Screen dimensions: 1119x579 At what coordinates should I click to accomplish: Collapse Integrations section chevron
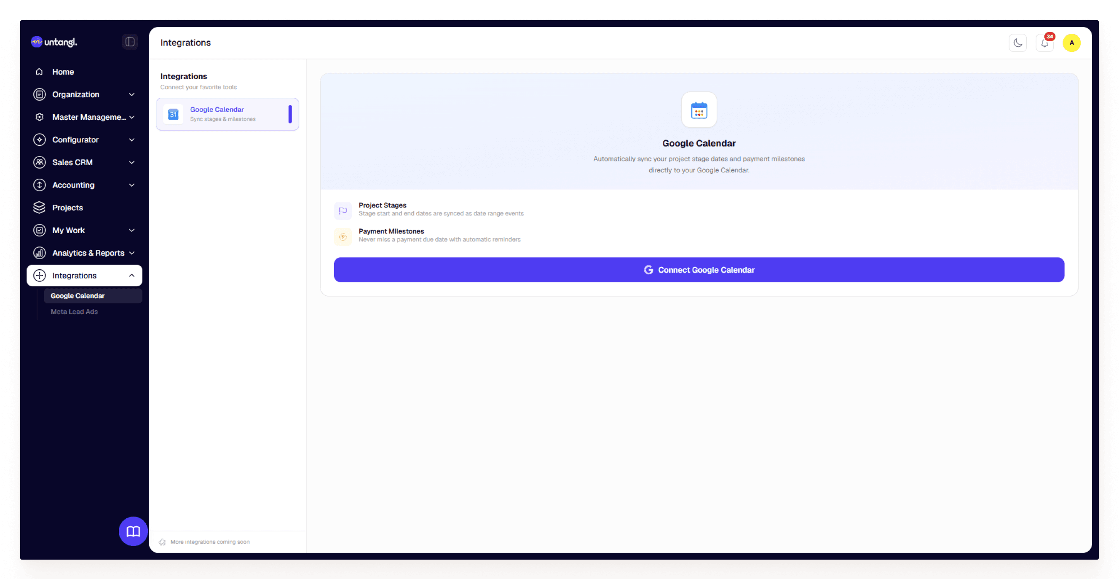point(131,275)
